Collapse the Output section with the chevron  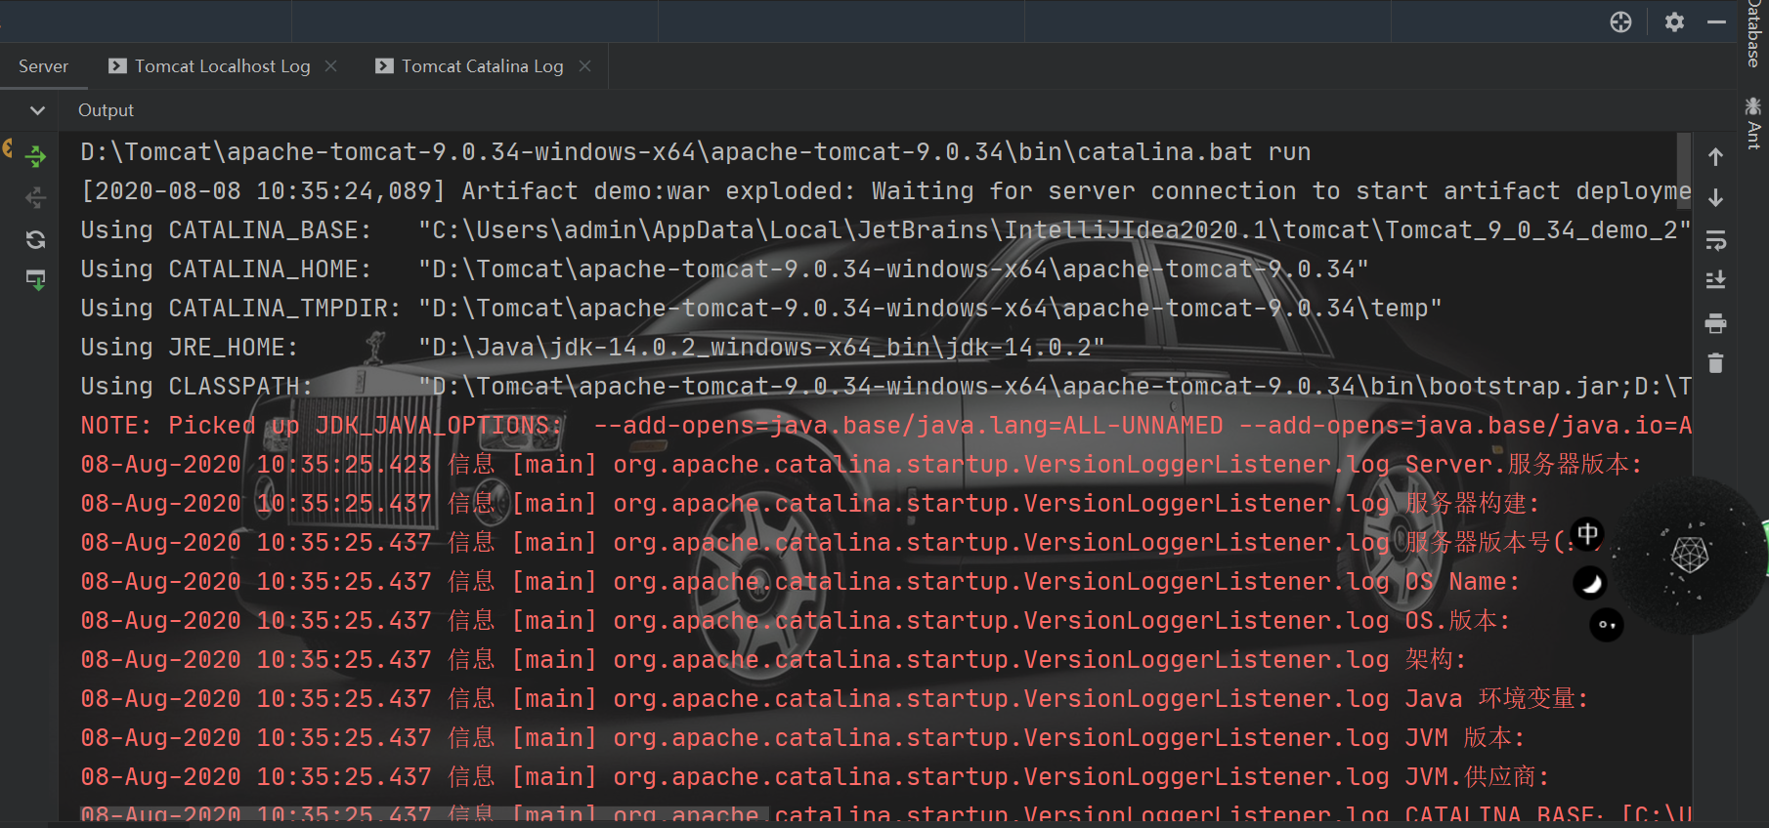[37, 110]
